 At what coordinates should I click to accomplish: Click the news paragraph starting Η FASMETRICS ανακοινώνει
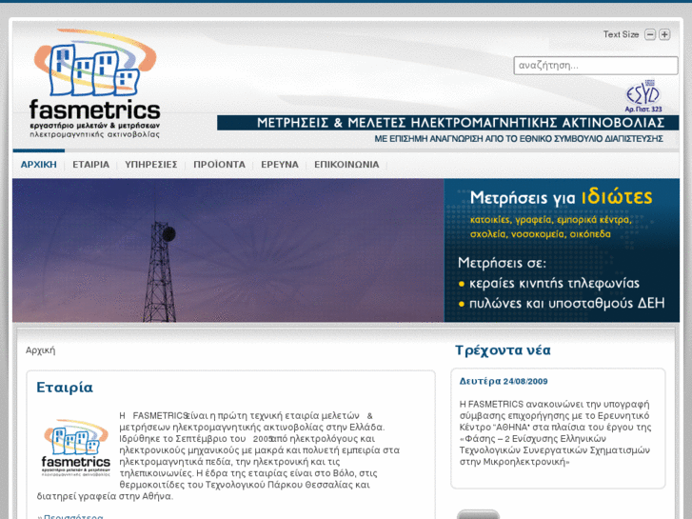pyautogui.click(x=555, y=433)
